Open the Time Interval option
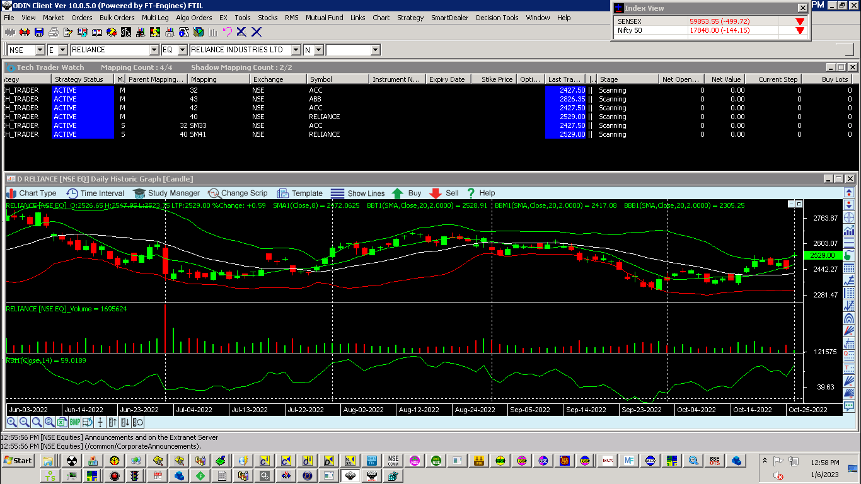861x484 pixels. point(95,193)
